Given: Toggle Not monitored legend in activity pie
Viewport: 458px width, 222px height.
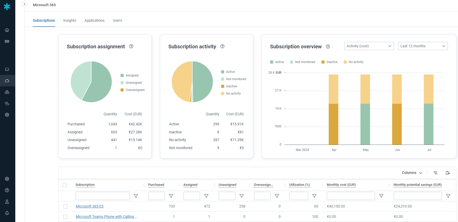Looking at the screenshot, I should [234, 79].
